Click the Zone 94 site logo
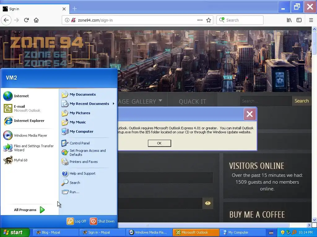This screenshot has height=237, width=317. [46, 52]
